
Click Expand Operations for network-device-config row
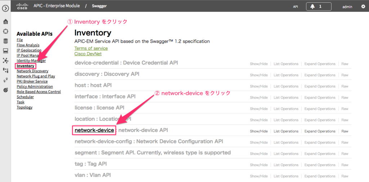320,142
